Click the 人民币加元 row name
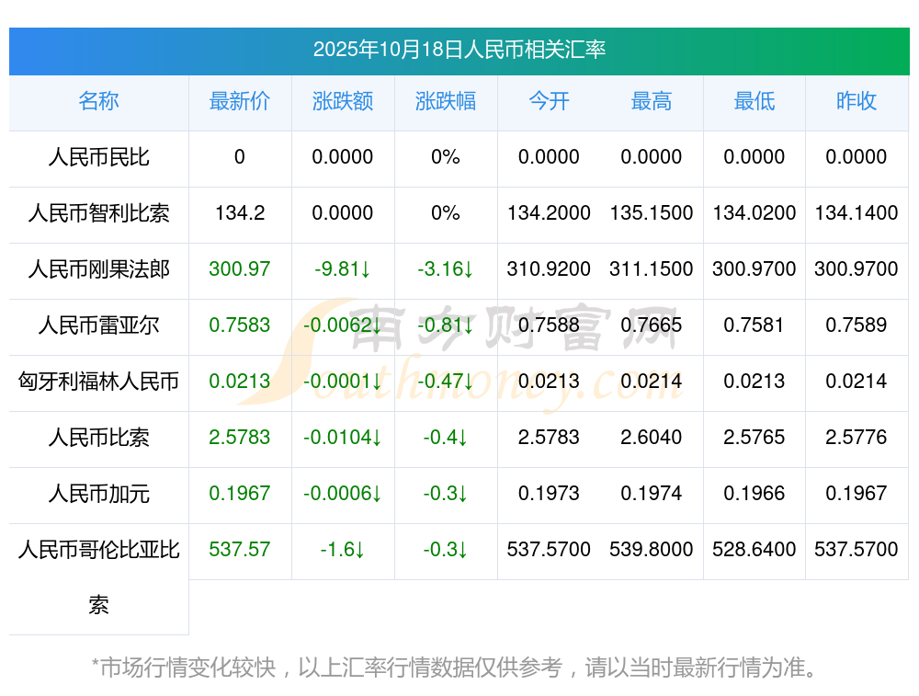The width and height of the screenshot is (919, 696). point(98,493)
